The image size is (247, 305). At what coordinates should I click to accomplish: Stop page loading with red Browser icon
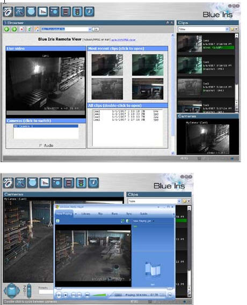pyautogui.click(x=22, y=29)
